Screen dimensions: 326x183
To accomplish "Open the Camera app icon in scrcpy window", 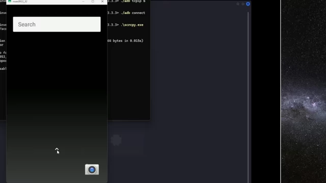I will pyautogui.click(x=92, y=169).
